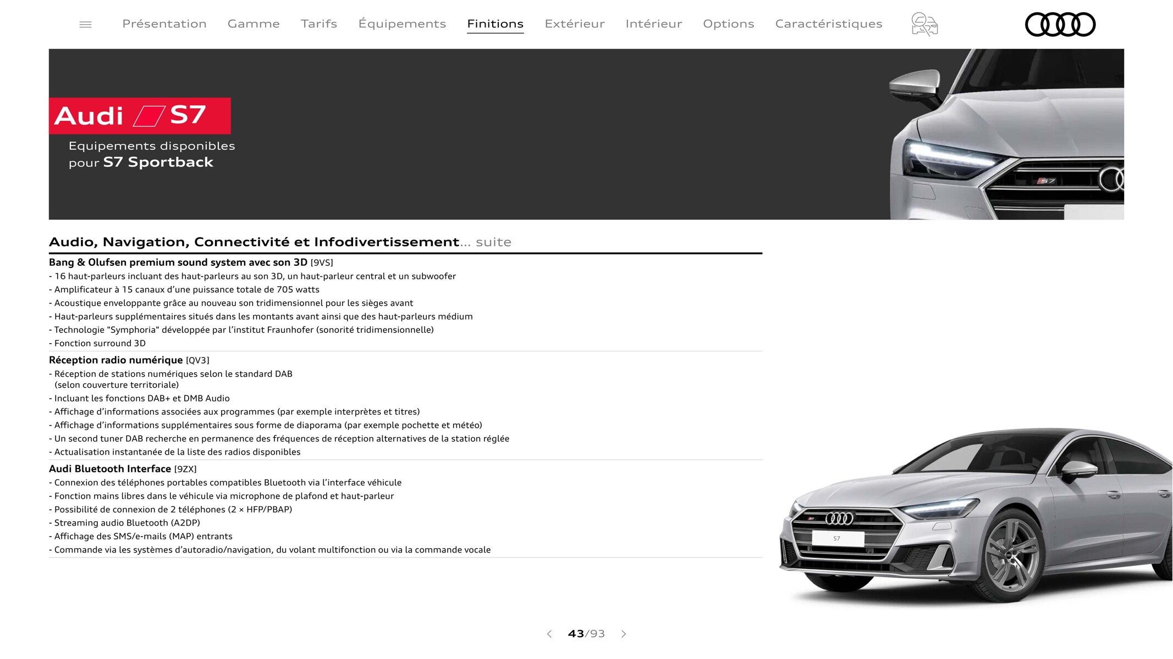The image size is (1173, 659).
Task: Click the page counter 43/93
Action: tap(586, 634)
